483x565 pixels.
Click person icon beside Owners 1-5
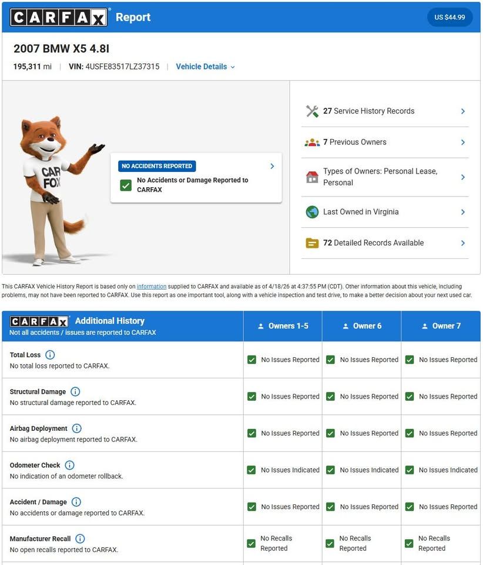tap(261, 326)
